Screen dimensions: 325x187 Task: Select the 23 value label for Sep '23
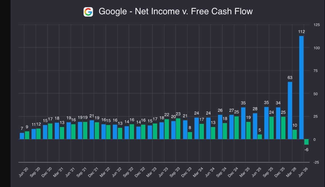point(178,114)
